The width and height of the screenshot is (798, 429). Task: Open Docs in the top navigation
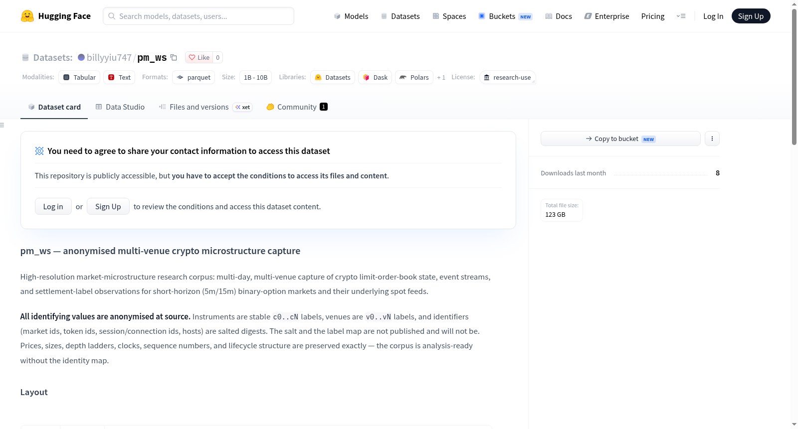tap(559, 16)
